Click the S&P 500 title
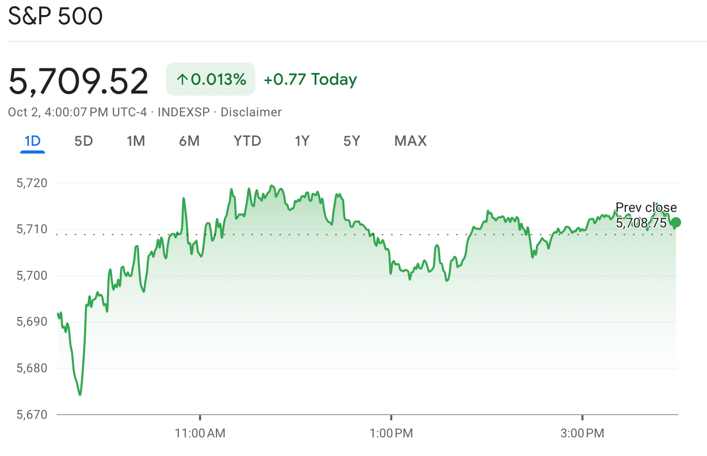Screen dimensions: 707x456 (55, 16)
